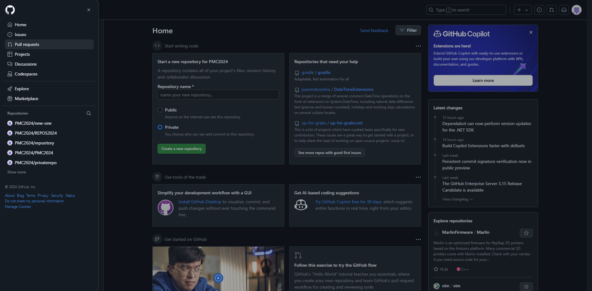592x291 pixels.
Task: Open the Status footer link
Action: [x=70, y=196]
